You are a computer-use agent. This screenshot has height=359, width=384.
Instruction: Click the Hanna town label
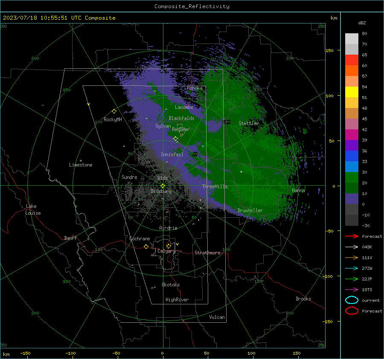coord(298,190)
